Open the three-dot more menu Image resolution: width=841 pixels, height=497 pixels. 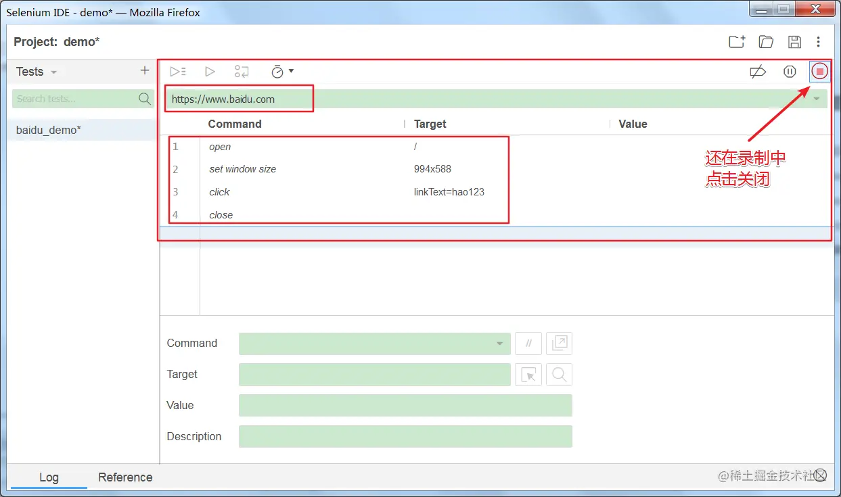[819, 42]
